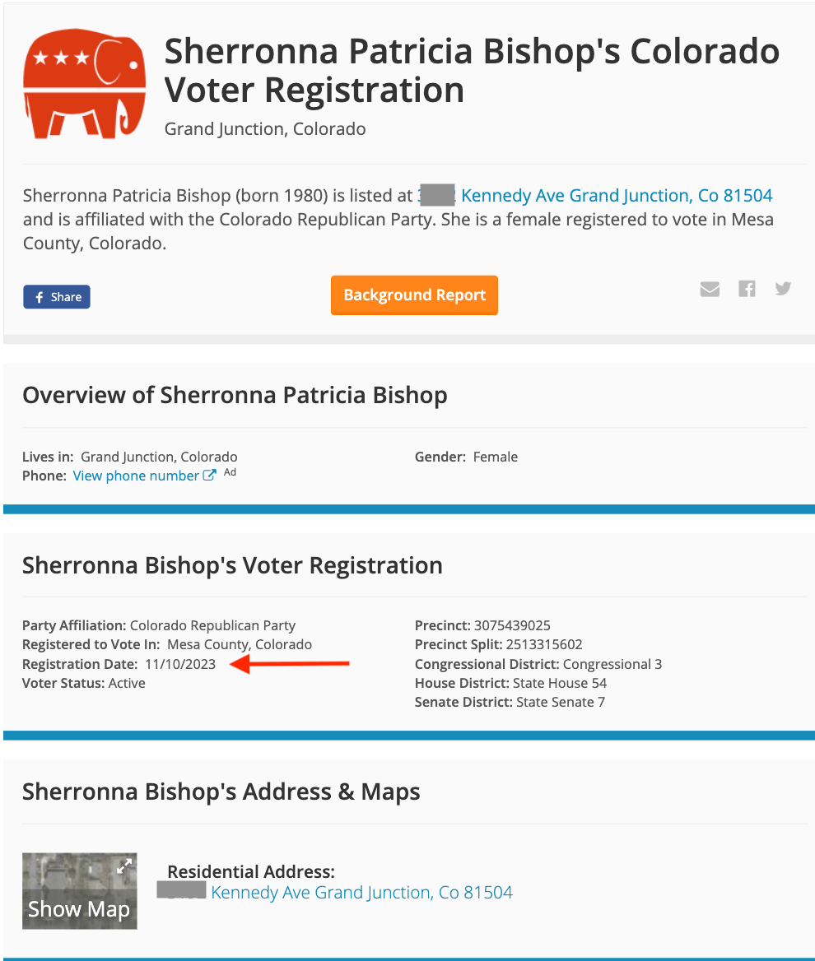815x961 pixels.
Task: Click the external link icon by phone number
Action: 209,476
